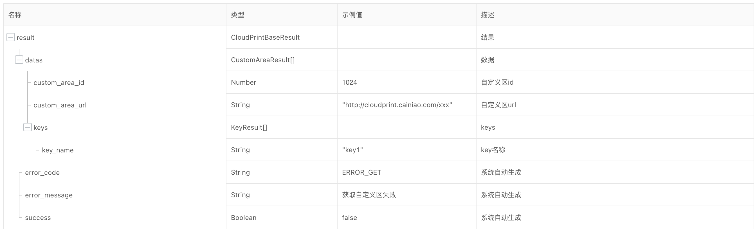Select the custom_area_url row name

tap(60, 105)
